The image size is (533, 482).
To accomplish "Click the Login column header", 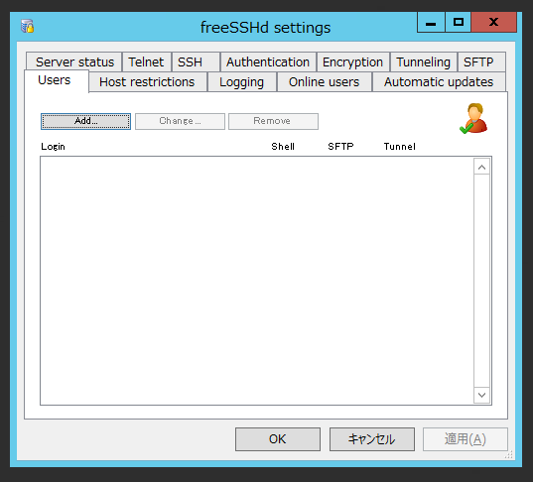I will (53, 147).
